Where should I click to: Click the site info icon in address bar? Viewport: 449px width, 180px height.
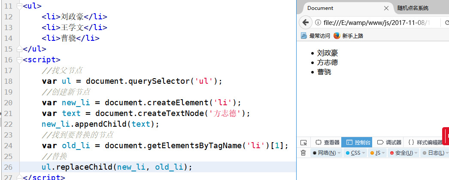[x=318, y=22]
